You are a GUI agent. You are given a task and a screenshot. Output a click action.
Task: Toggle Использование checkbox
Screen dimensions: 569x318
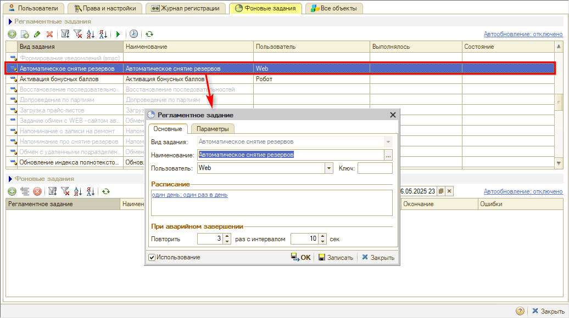[x=152, y=258]
